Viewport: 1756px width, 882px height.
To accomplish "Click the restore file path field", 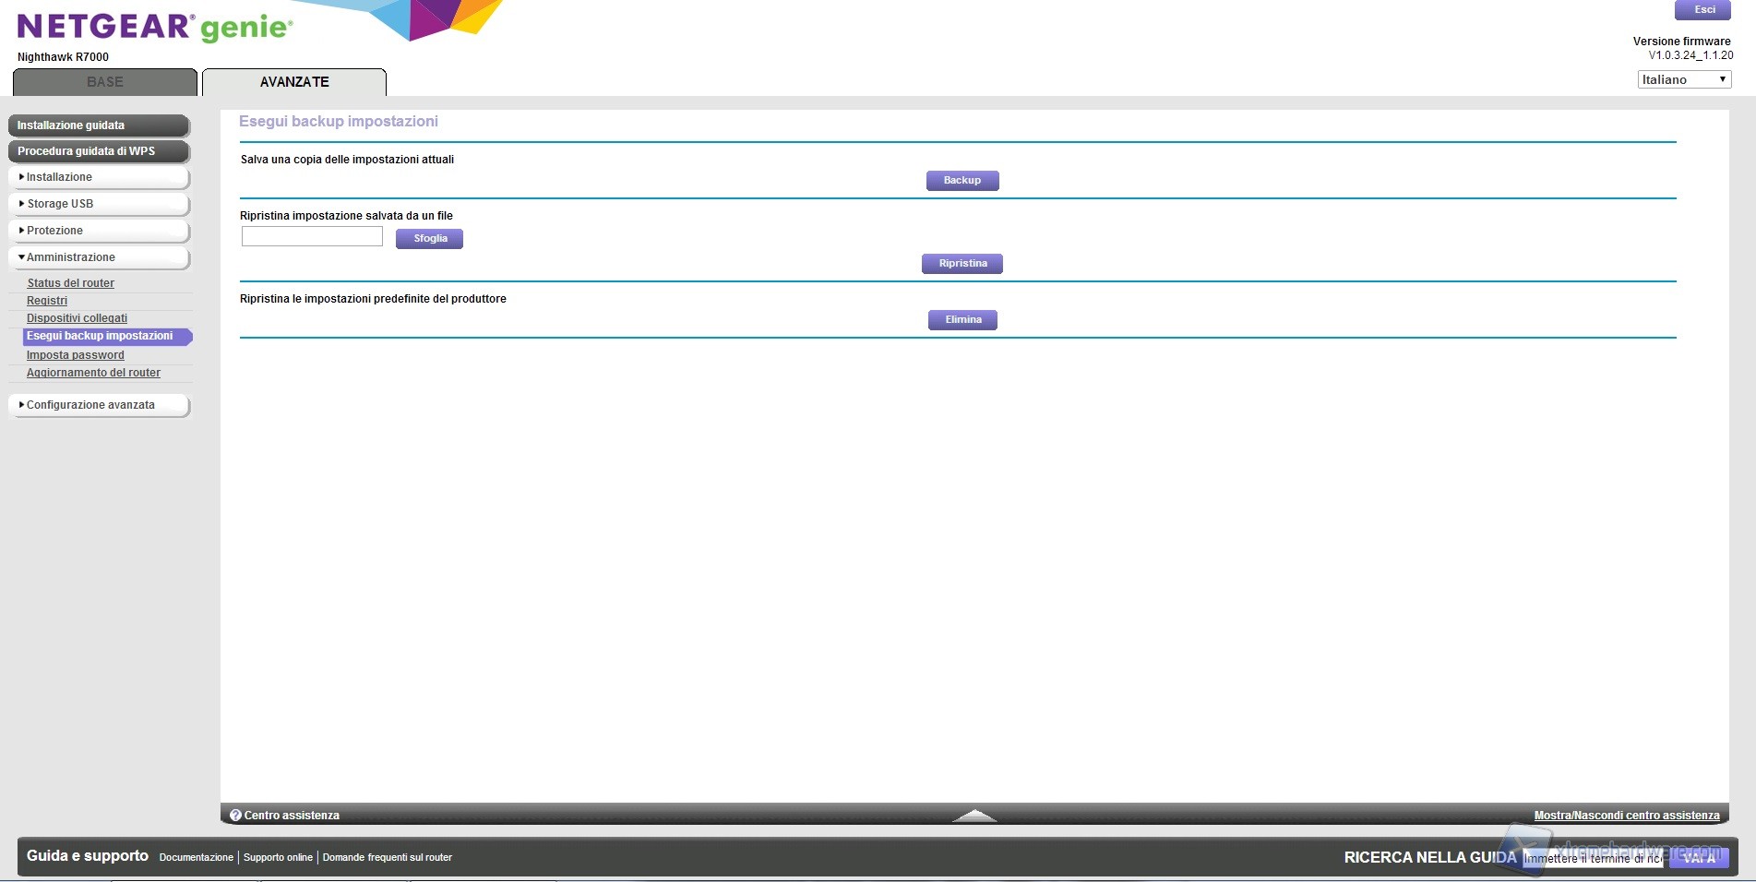I will point(312,237).
